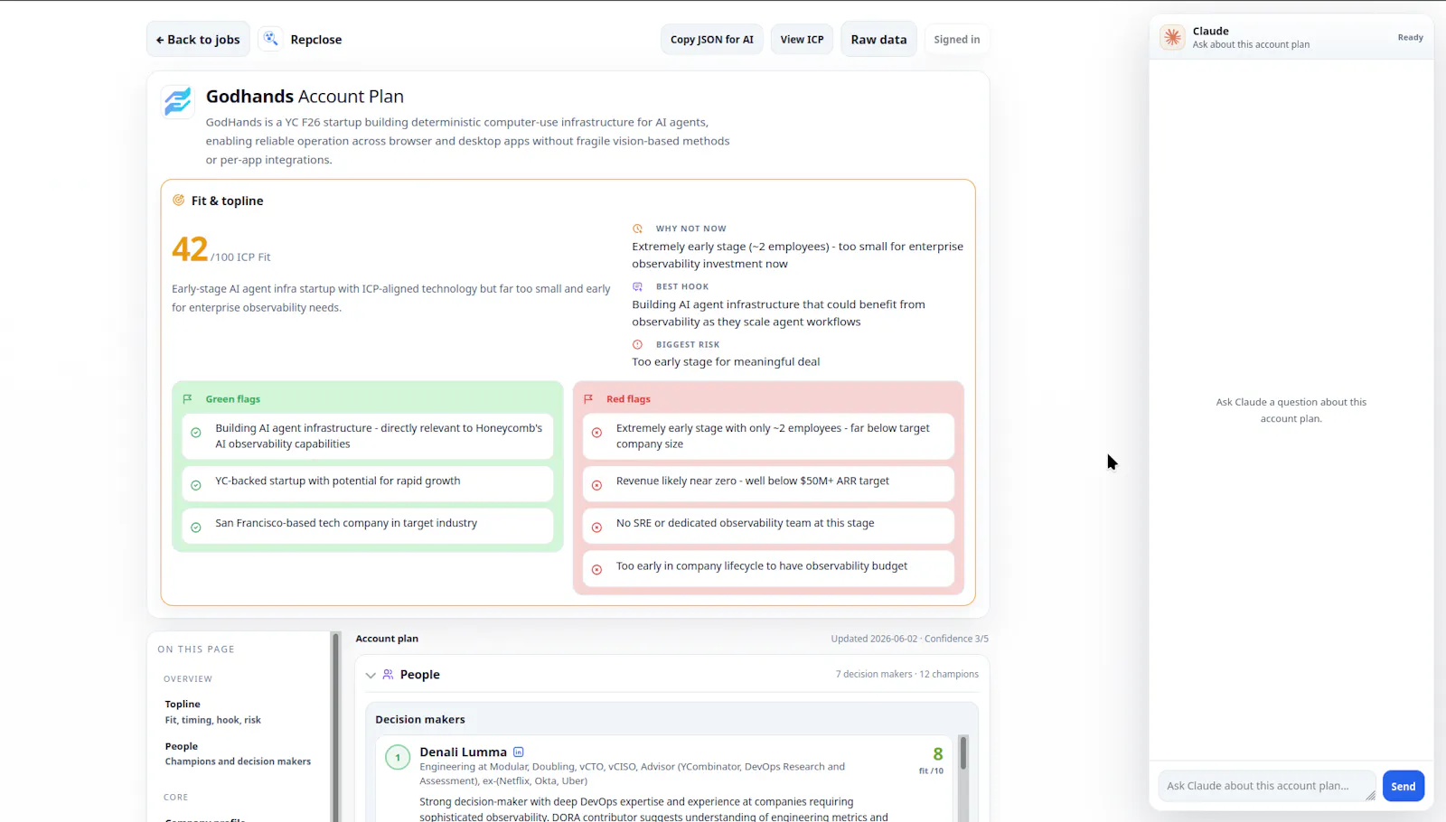This screenshot has width=1446, height=822.
Task: Click the Red flags flag icon
Action: [x=589, y=399]
